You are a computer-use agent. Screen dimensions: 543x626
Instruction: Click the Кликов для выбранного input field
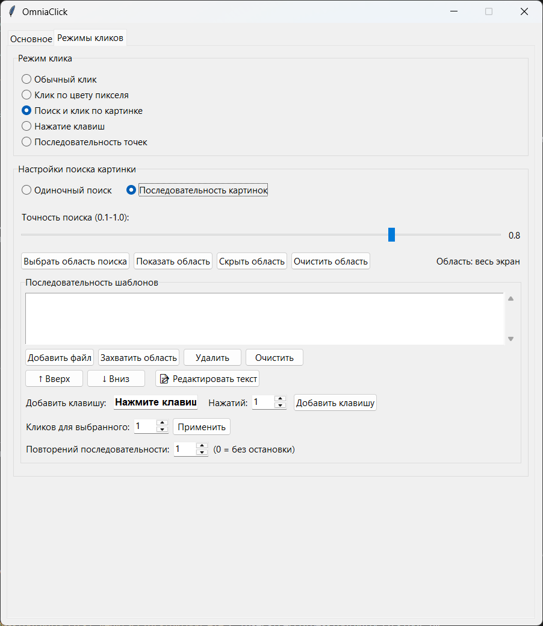pos(145,426)
